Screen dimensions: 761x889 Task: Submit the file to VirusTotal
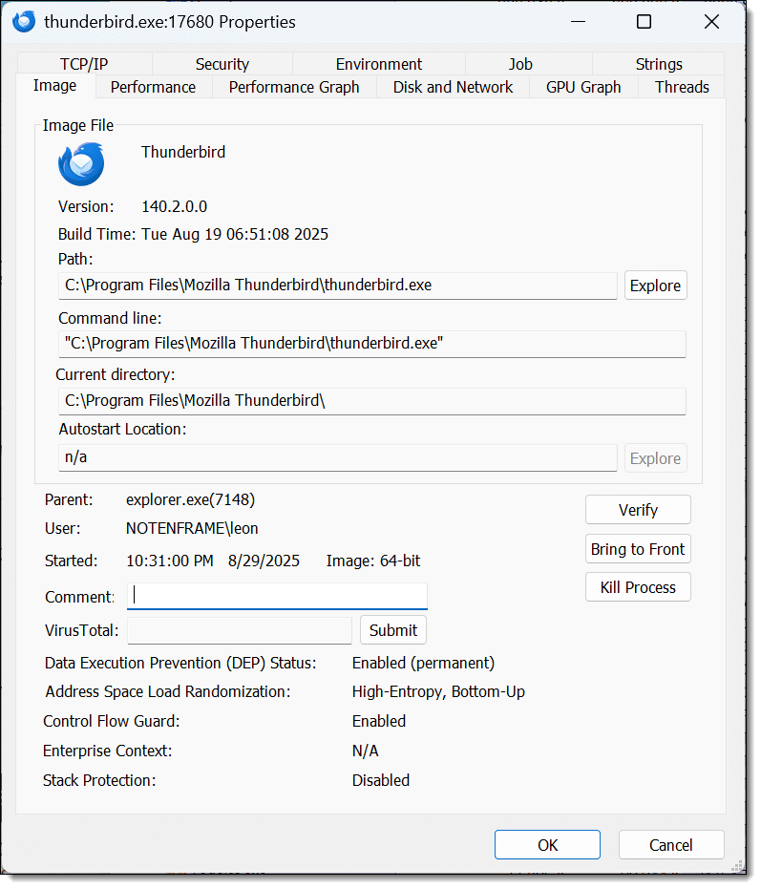[x=392, y=630]
